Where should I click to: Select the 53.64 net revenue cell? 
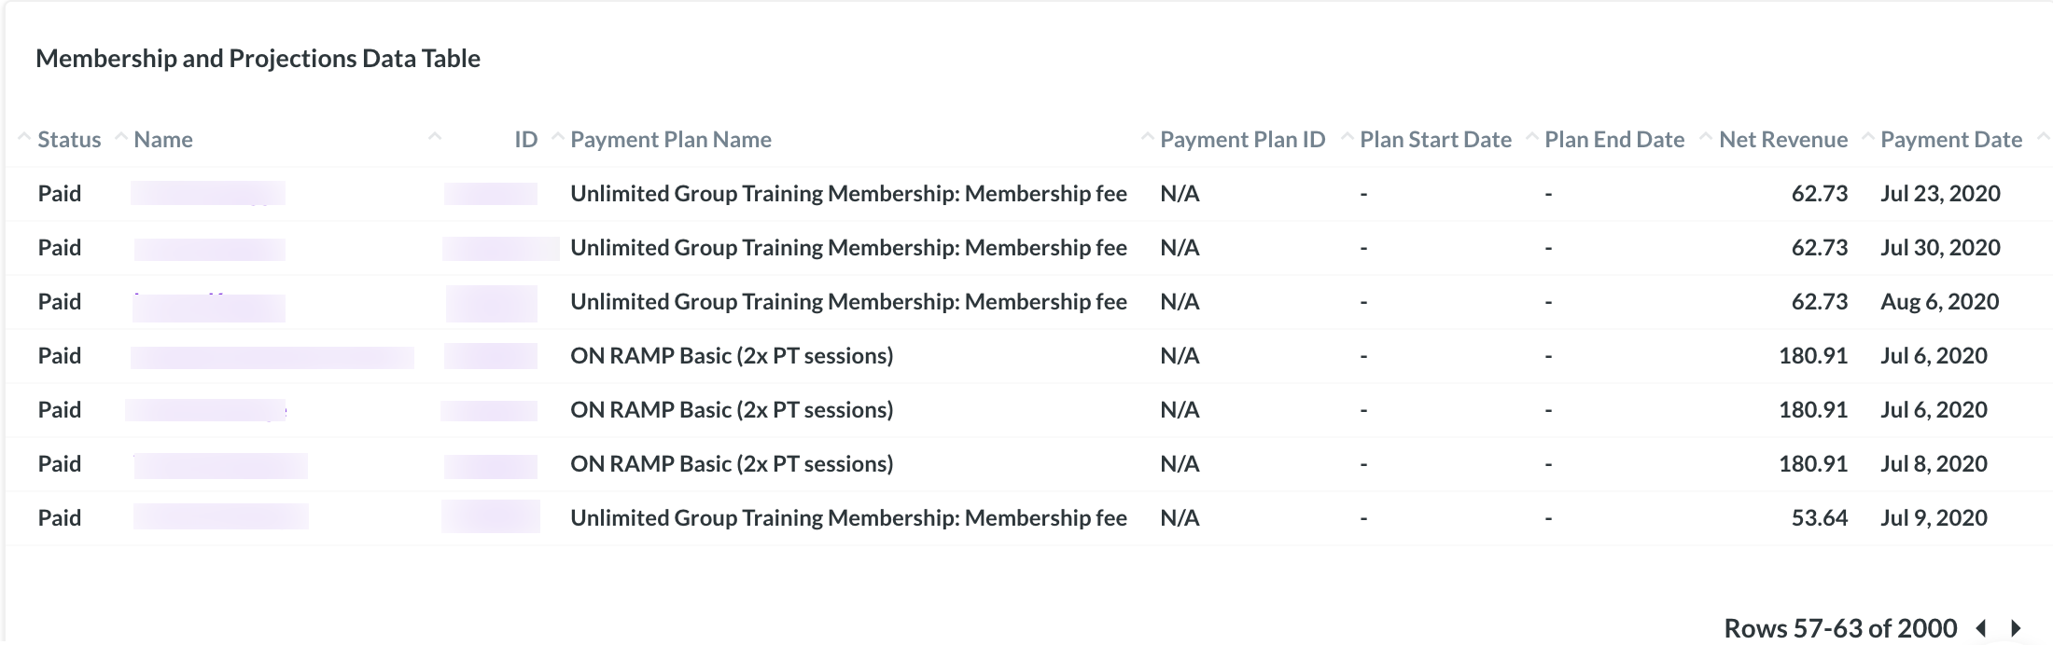(x=1820, y=518)
